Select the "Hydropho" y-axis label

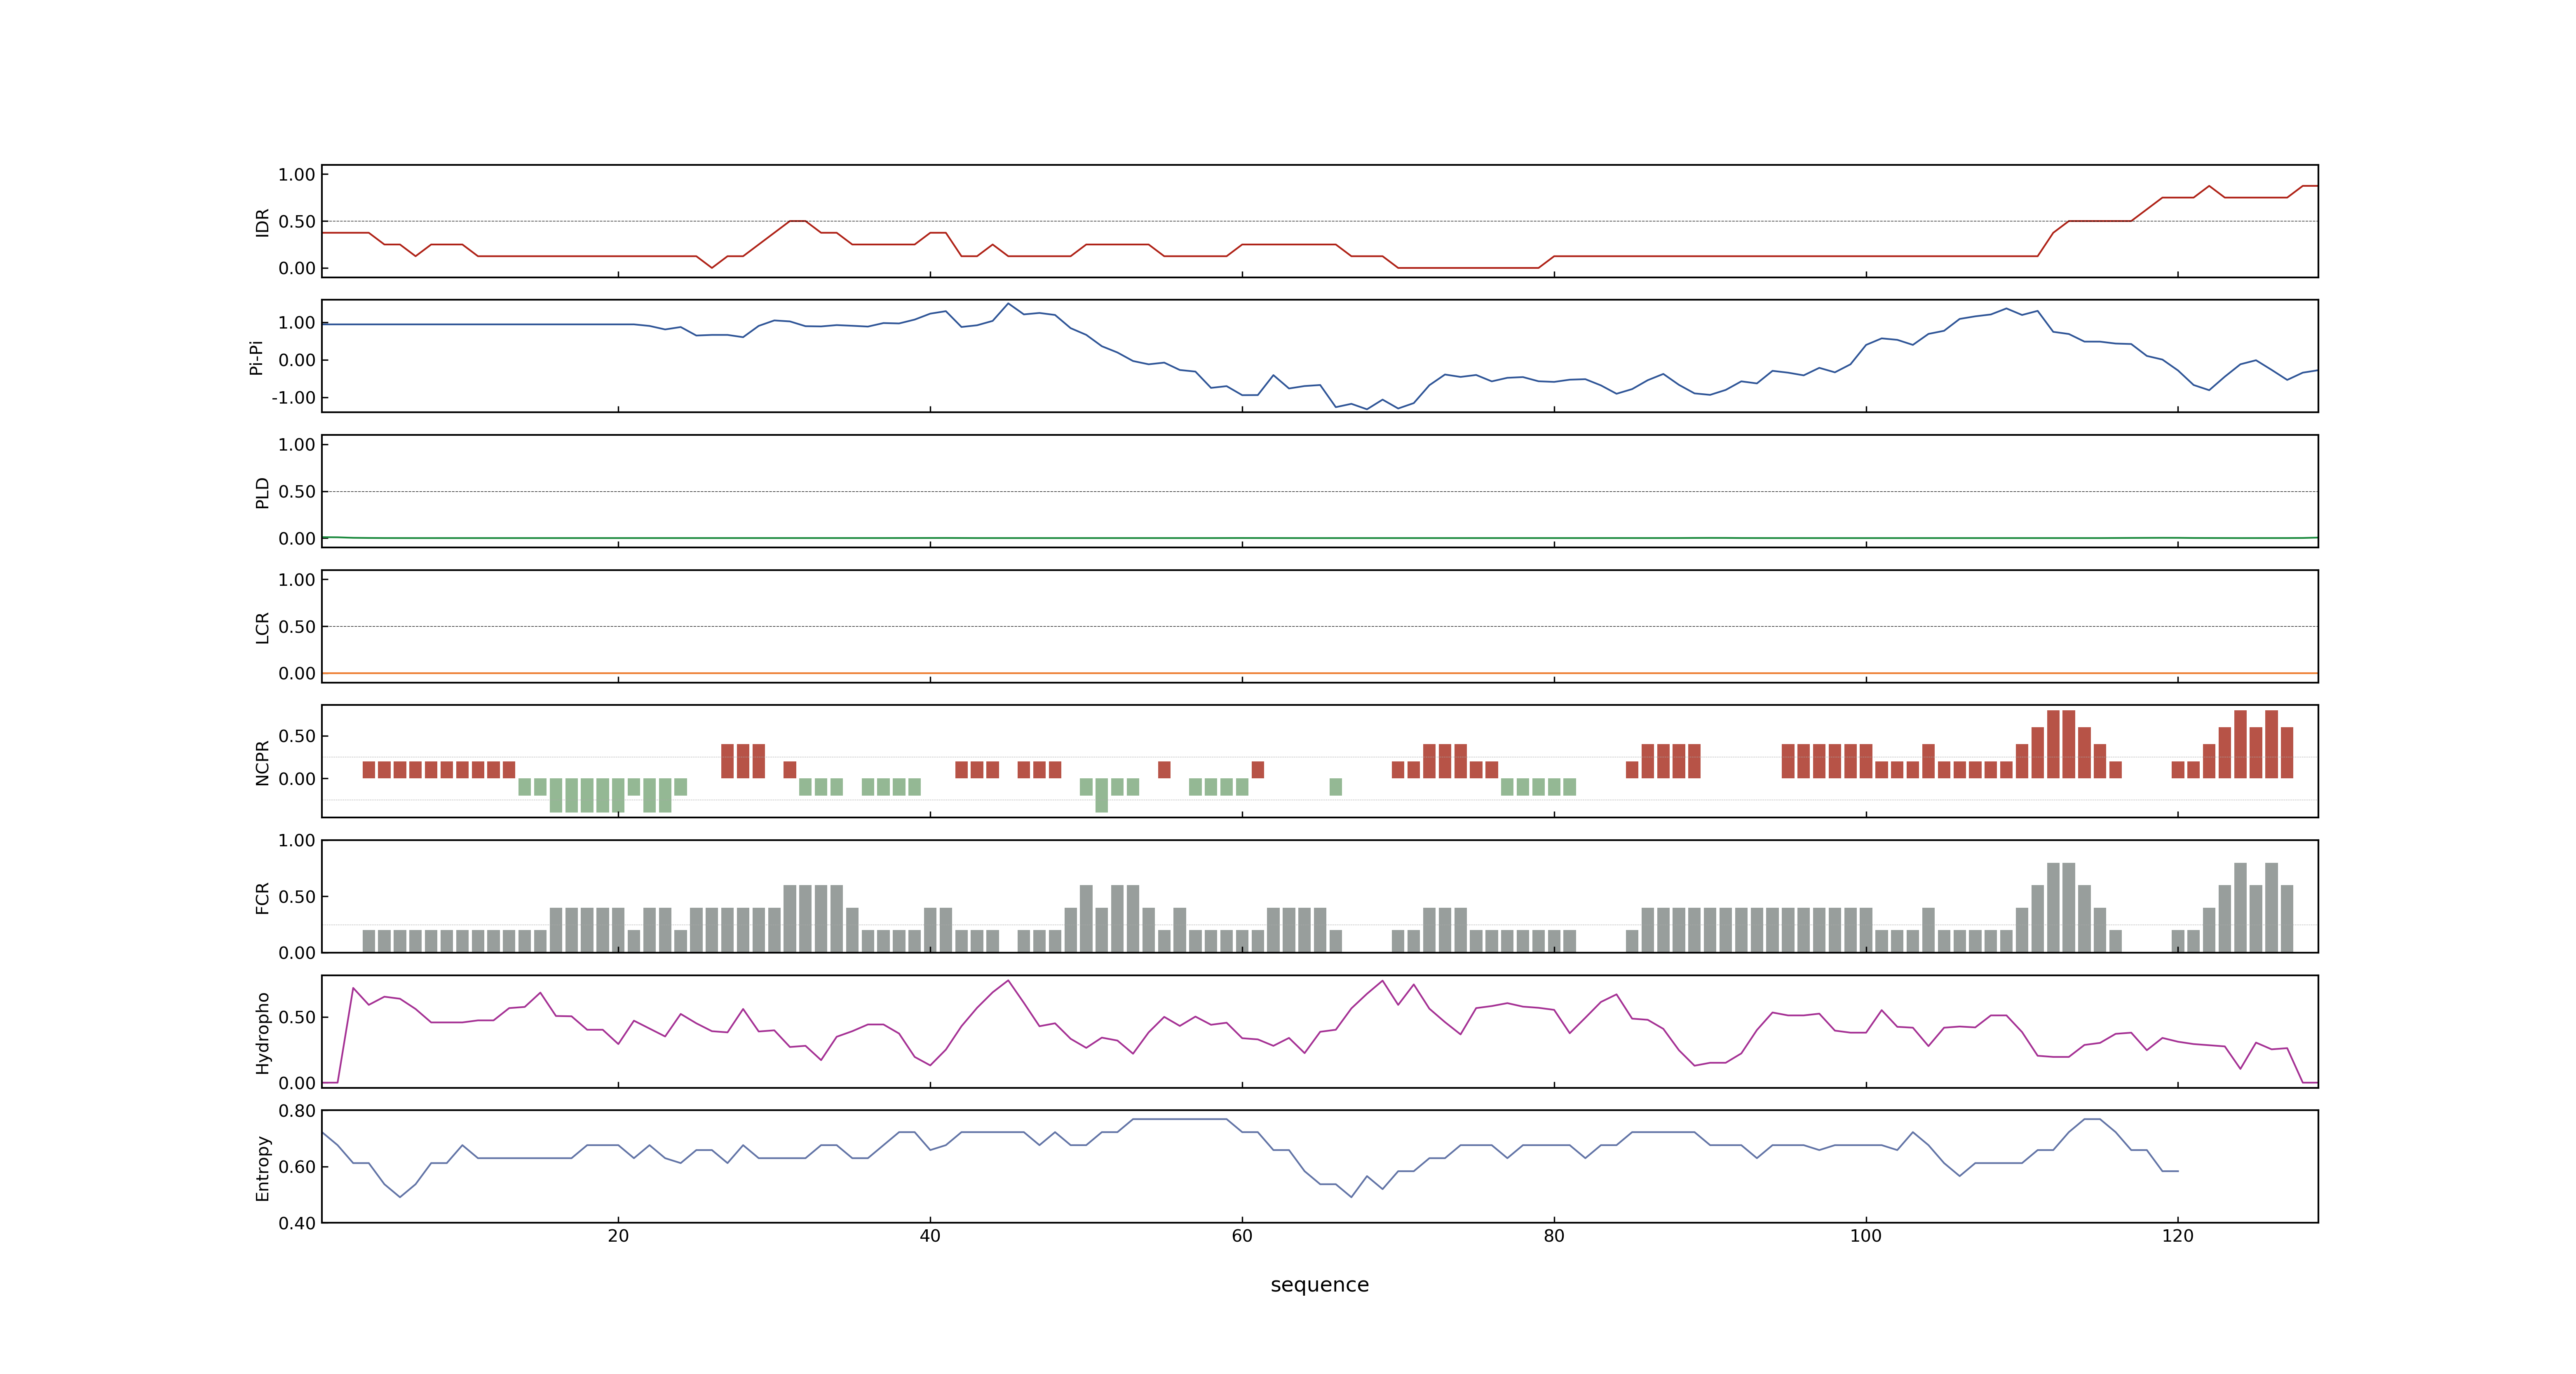click(x=262, y=1033)
